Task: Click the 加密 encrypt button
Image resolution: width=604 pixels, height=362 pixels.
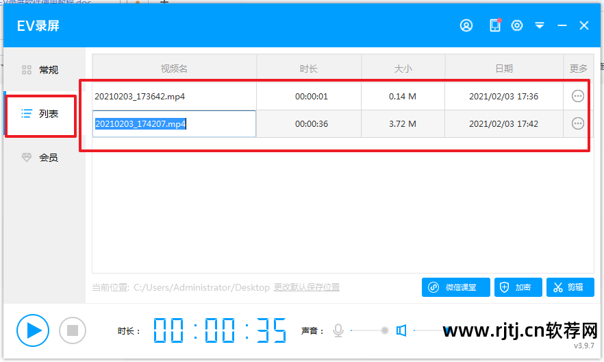Action: point(518,287)
